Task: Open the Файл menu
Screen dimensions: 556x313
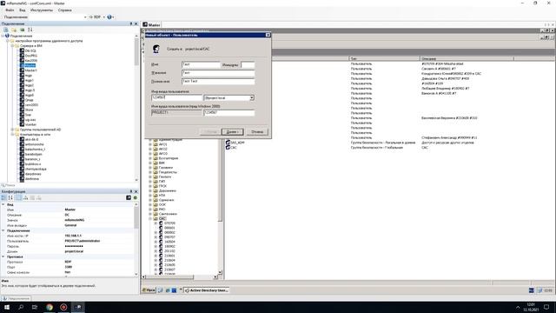Action: [10, 10]
